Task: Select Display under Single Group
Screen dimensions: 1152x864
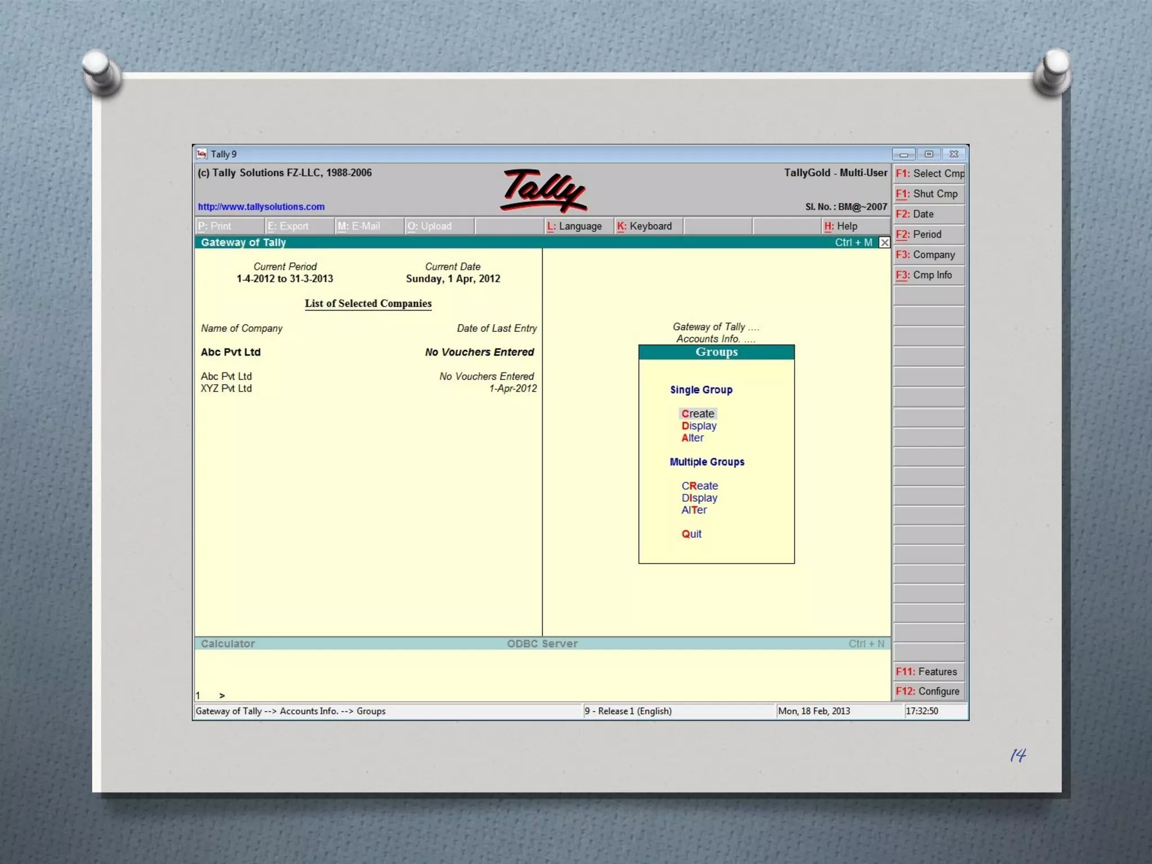Action: [699, 426]
